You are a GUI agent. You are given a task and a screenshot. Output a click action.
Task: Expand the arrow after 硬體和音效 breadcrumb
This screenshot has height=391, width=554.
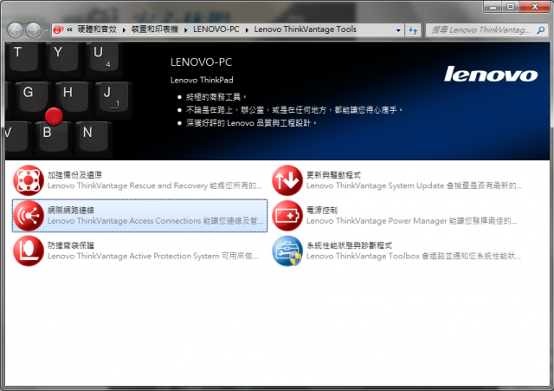[x=124, y=30]
